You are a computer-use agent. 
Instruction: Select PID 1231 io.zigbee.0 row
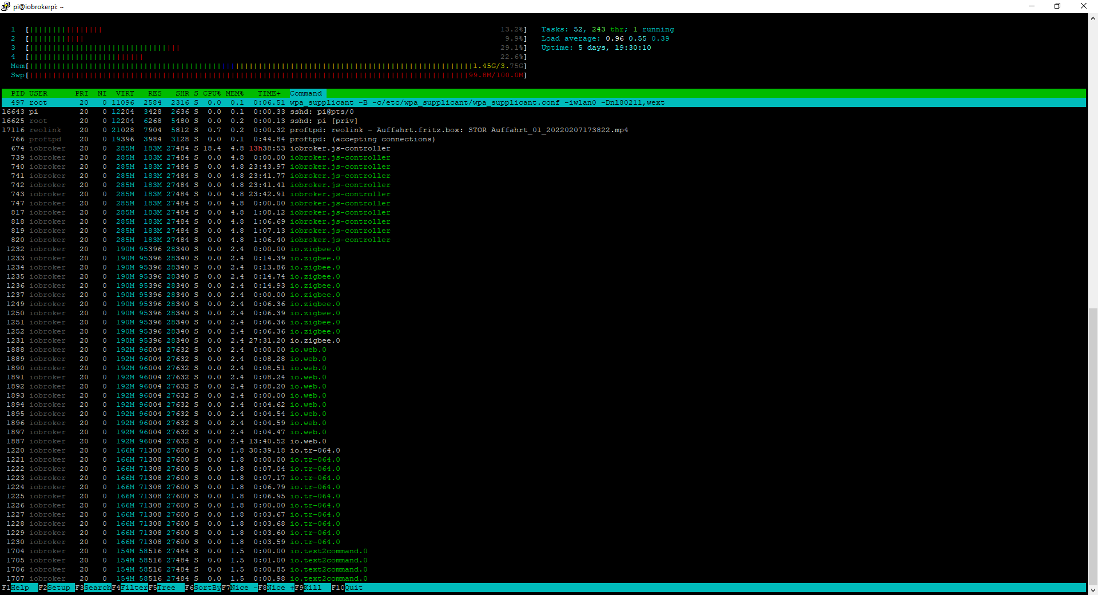point(543,340)
